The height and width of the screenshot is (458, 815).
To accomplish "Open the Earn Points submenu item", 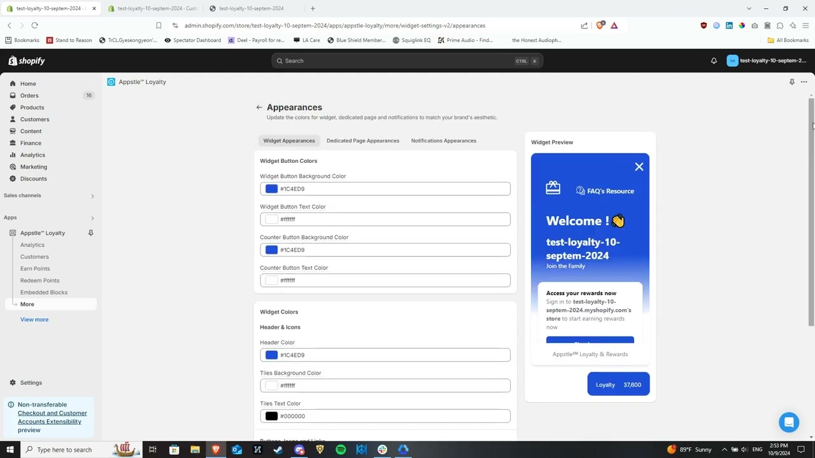I will coord(35,268).
